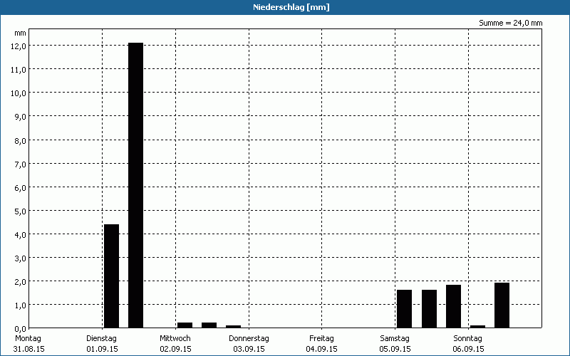Click the 4,0 y-axis label
The height and width of the screenshot is (356, 570).
[x=20, y=234]
